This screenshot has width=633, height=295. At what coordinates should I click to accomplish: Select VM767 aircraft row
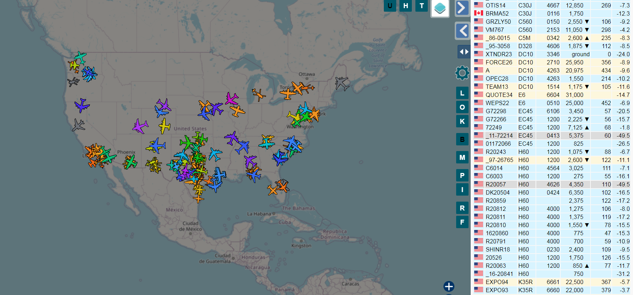(x=552, y=30)
